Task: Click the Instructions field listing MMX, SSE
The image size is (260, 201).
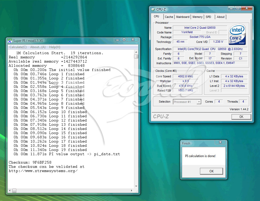Action: (210, 63)
